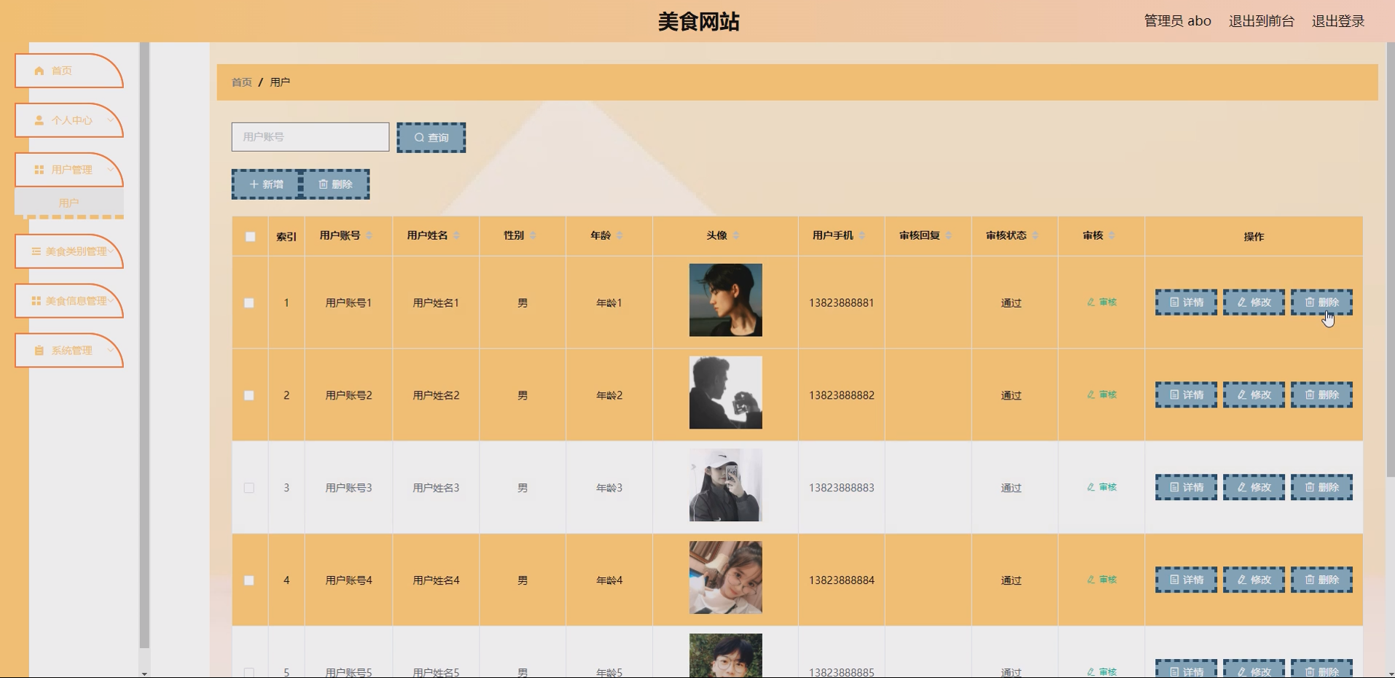This screenshot has width=1395, height=678.
Task: Open avatar thumbnail of 用户账号3
Action: (726, 486)
